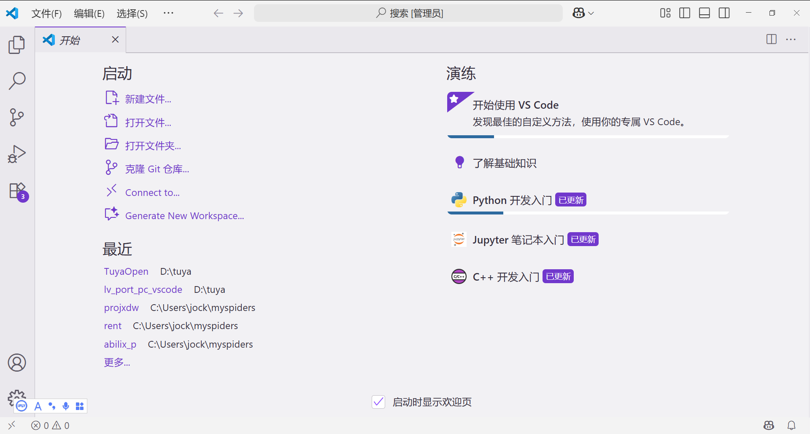Click Generate New Workspace... link
Viewport: 810px width, 434px height.
(x=185, y=216)
